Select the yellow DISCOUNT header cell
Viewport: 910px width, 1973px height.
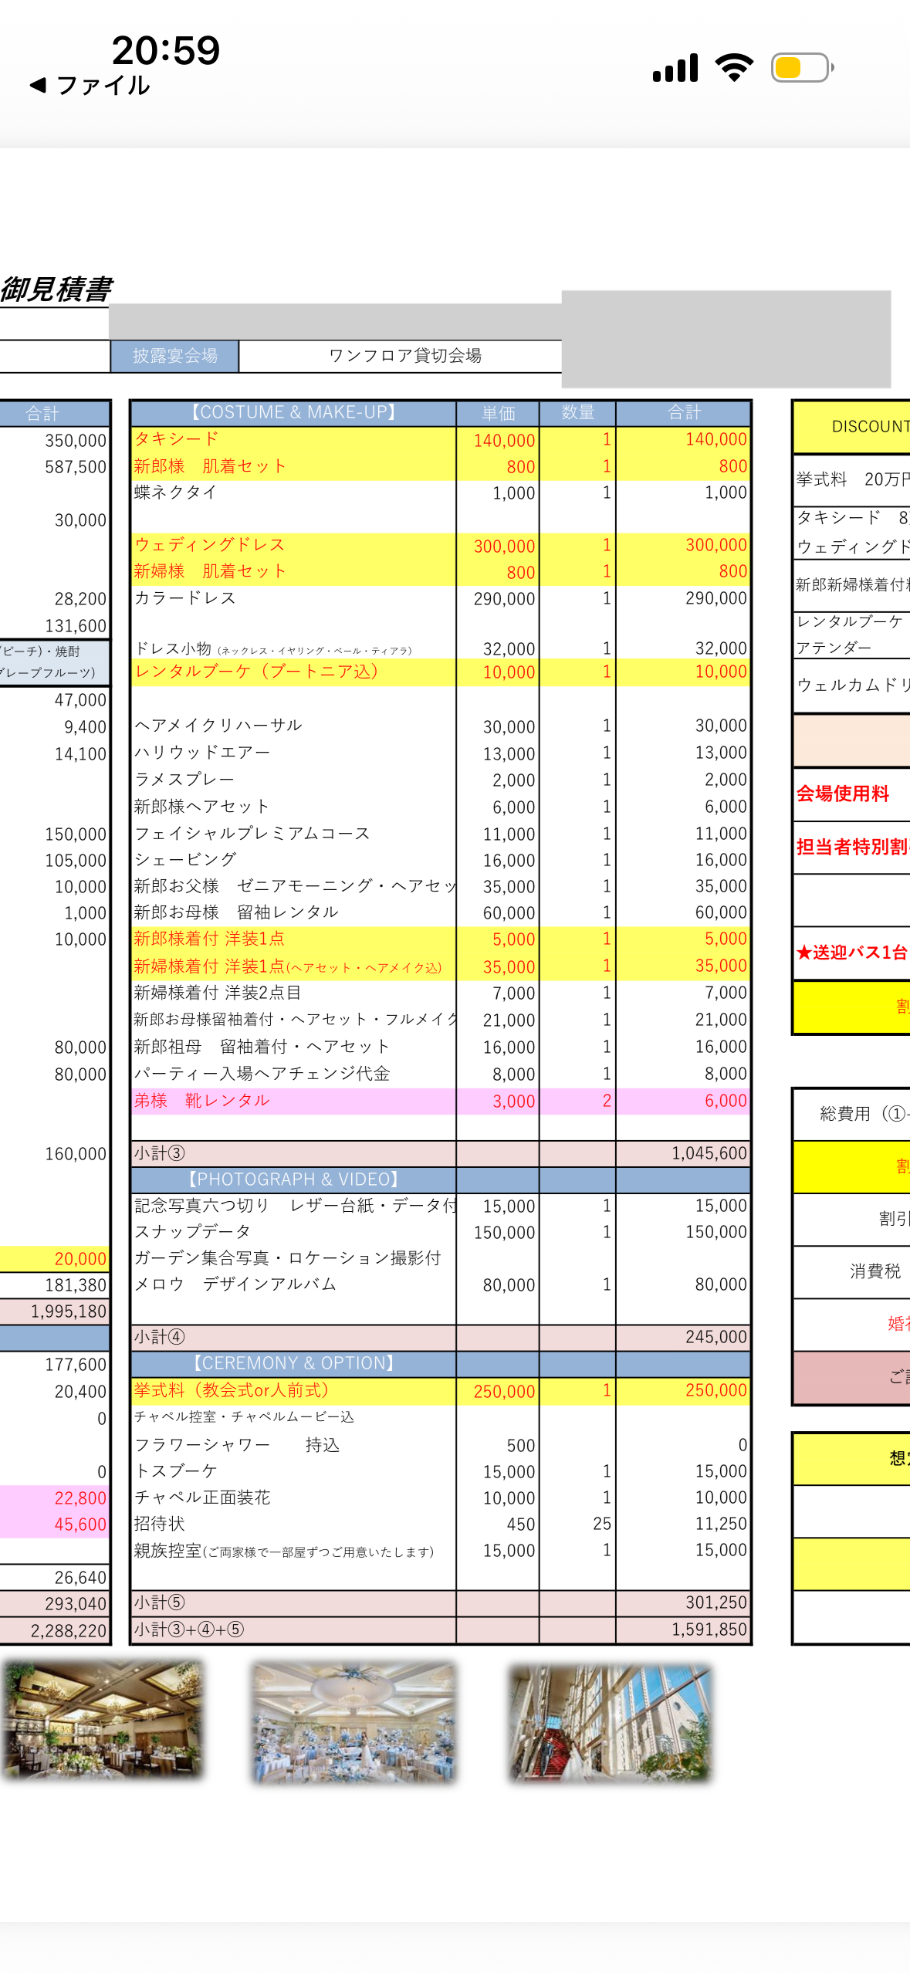click(853, 426)
